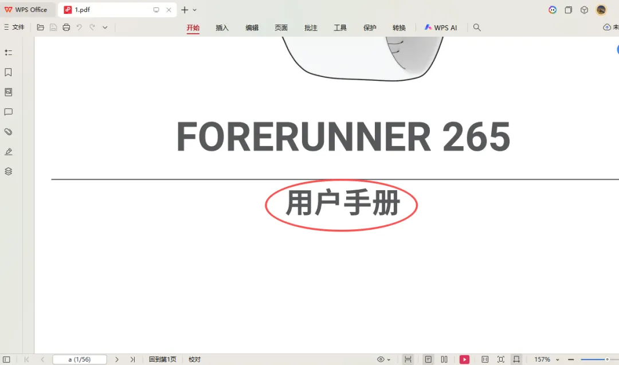619x365 pixels.
Task: Click the zoom slider handle
Action: pos(607,359)
